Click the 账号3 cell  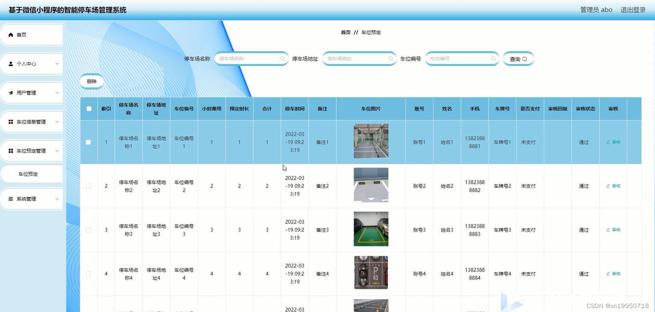pos(419,230)
